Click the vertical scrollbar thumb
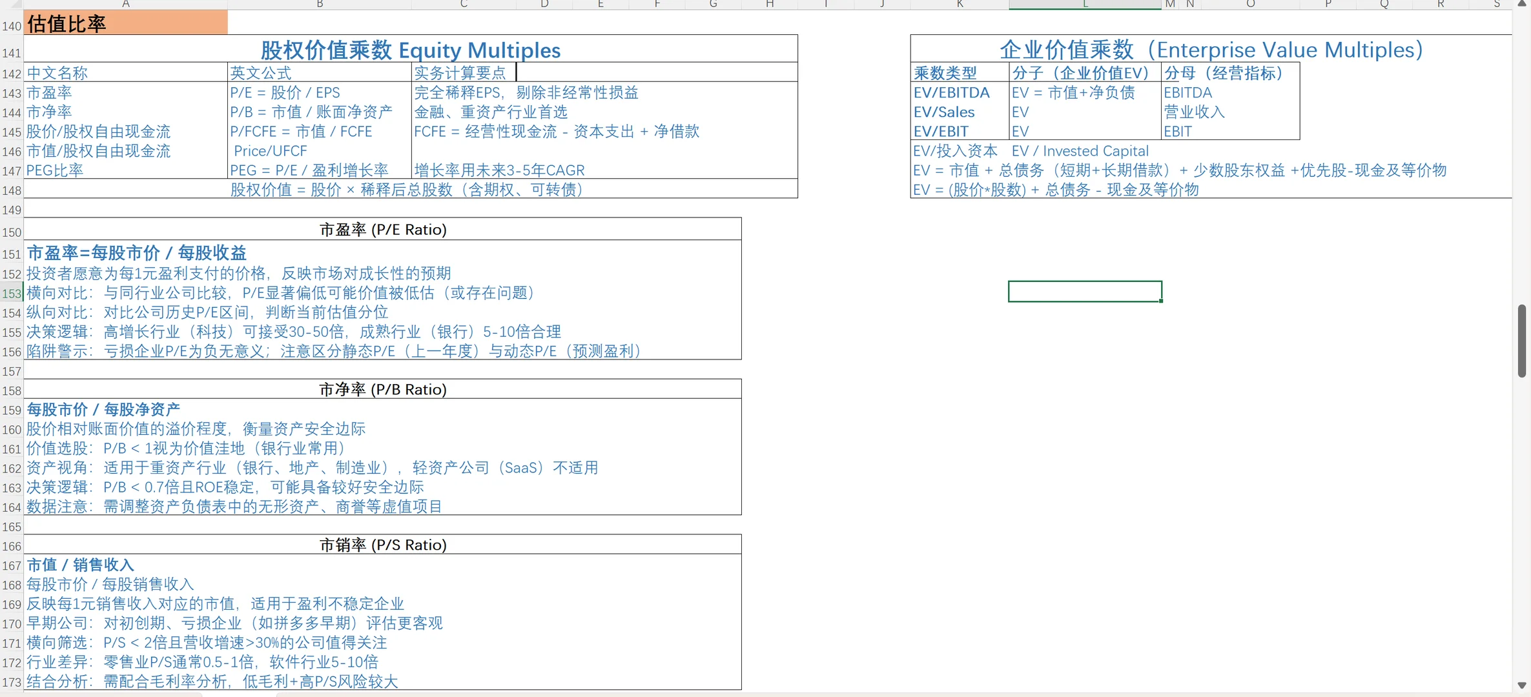The width and height of the screenshot is (1531, 697). click(1522, 340)
